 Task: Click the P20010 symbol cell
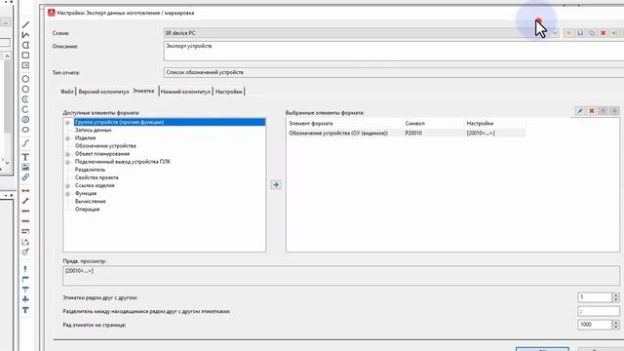pyautogui.click(x=413, y=133)
